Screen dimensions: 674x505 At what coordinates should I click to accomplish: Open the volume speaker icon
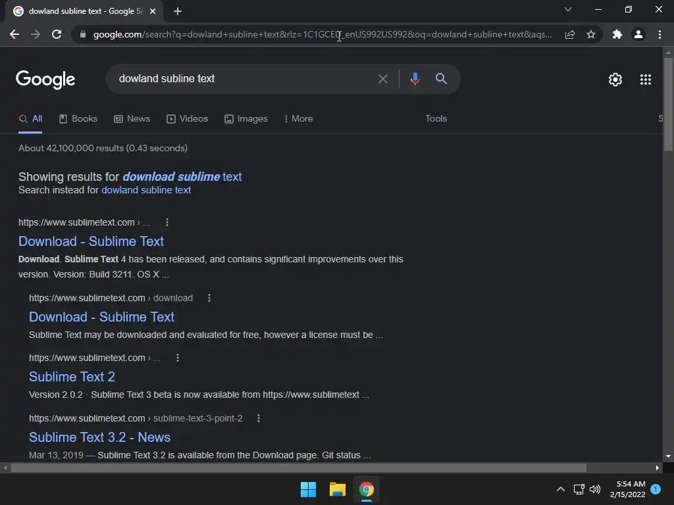595,489
